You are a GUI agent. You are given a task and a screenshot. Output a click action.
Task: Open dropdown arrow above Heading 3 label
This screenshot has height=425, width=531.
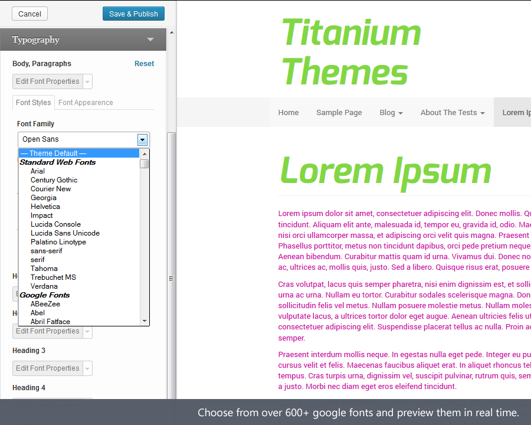pos(87,332)
